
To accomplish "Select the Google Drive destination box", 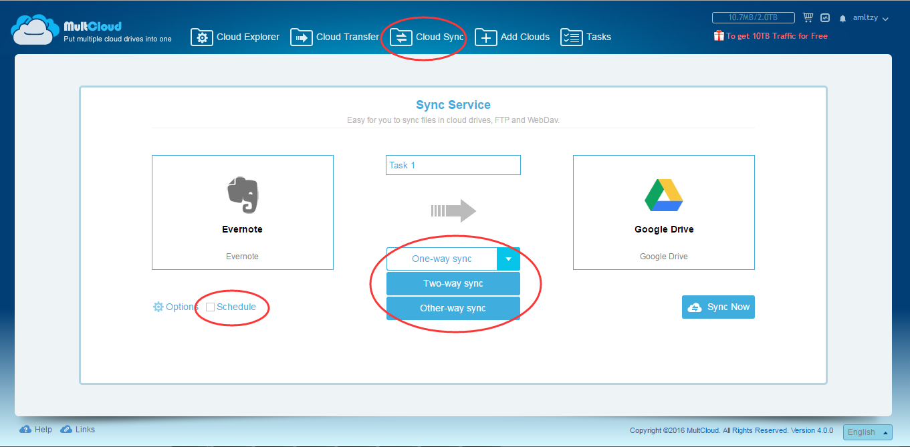I will 664,212.
